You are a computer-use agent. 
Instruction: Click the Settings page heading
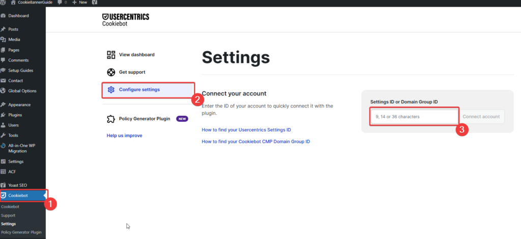(x=236, y=57)
